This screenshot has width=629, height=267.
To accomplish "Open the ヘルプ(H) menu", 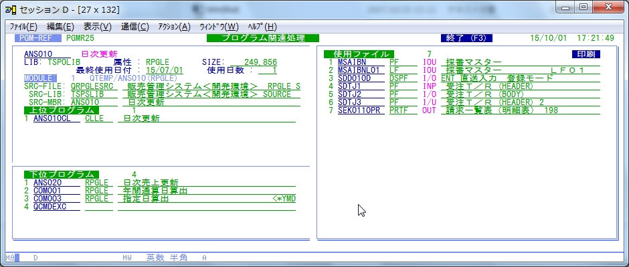I will [262, 27].
